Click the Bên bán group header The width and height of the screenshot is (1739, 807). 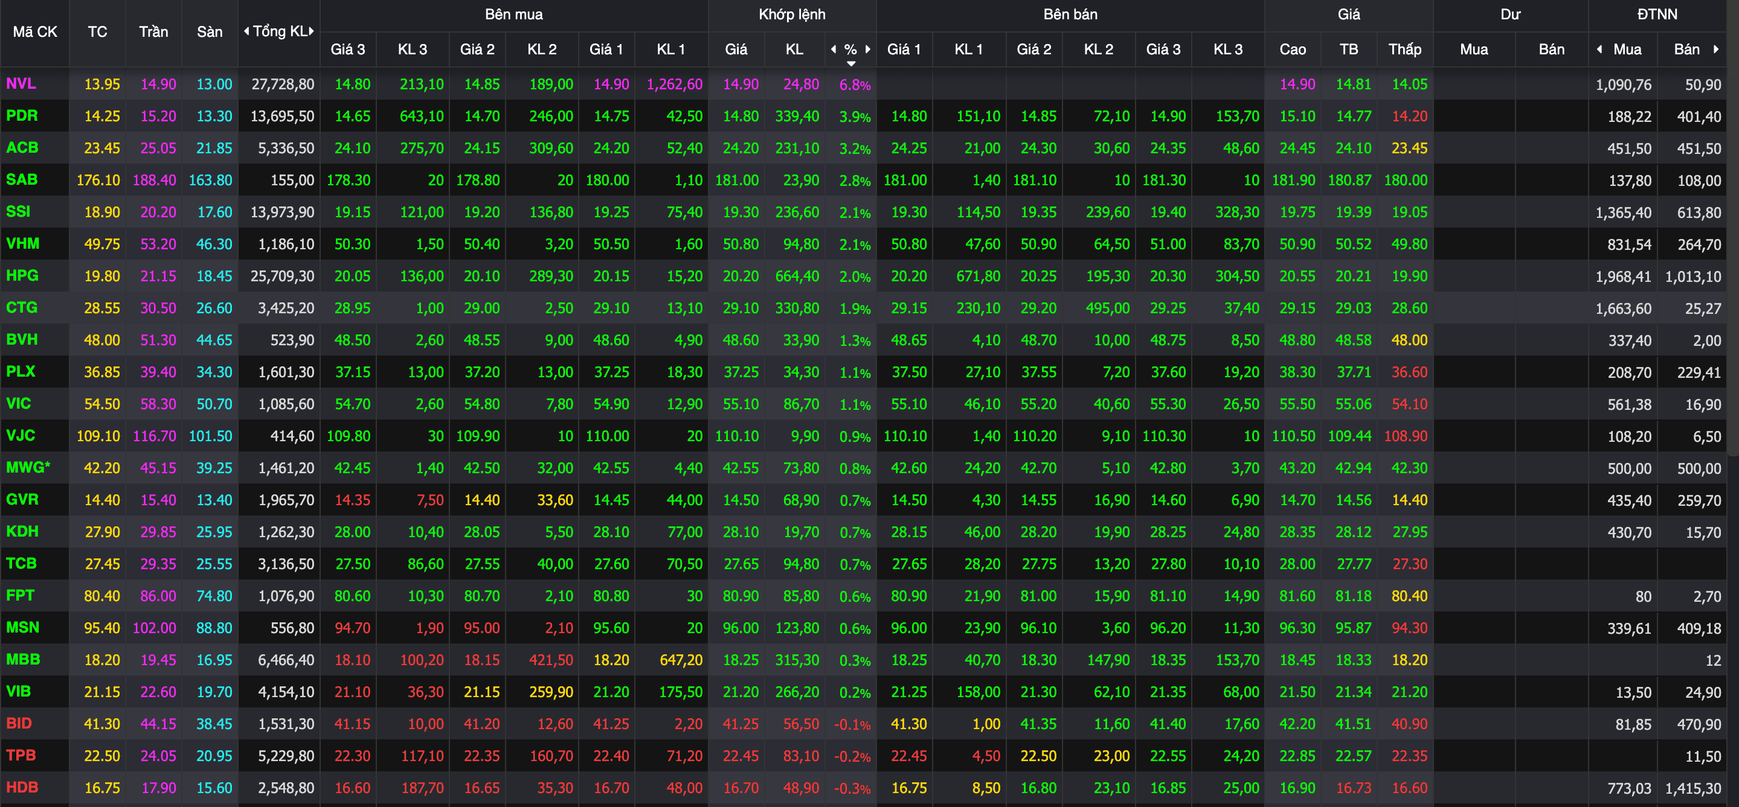point(1070,14)
